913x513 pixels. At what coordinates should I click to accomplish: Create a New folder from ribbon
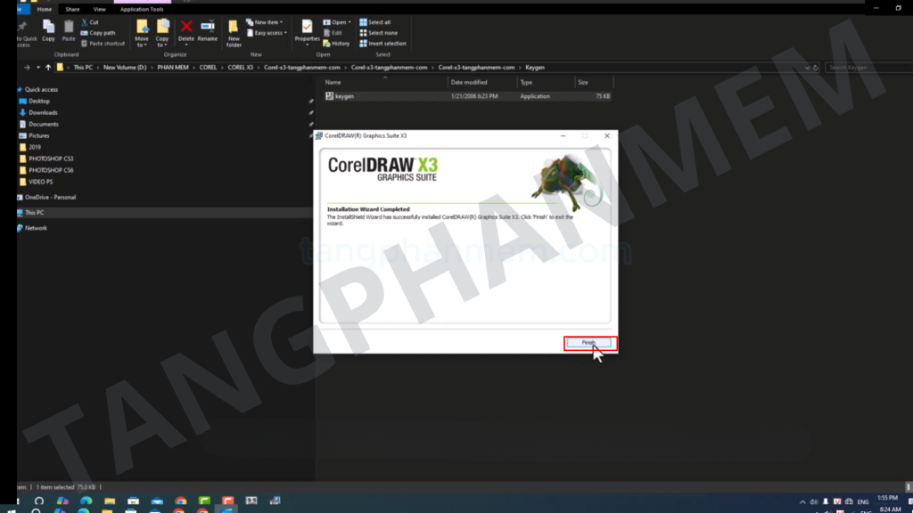tap(234, 32)
